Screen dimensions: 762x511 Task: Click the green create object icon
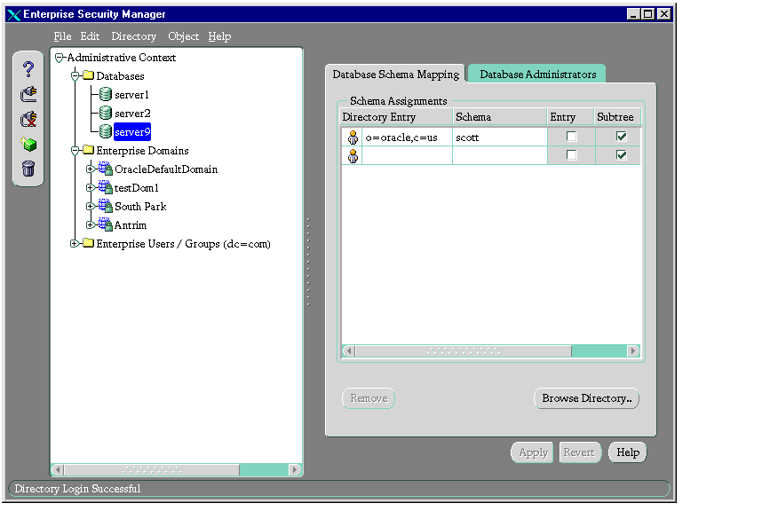coord(28,144)
